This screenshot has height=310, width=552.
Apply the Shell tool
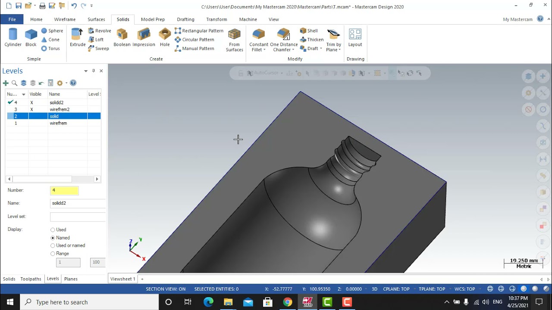point(309,31)
